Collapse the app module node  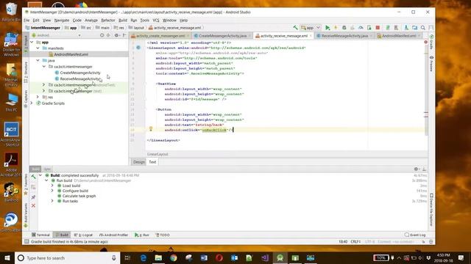click(32, 43)
